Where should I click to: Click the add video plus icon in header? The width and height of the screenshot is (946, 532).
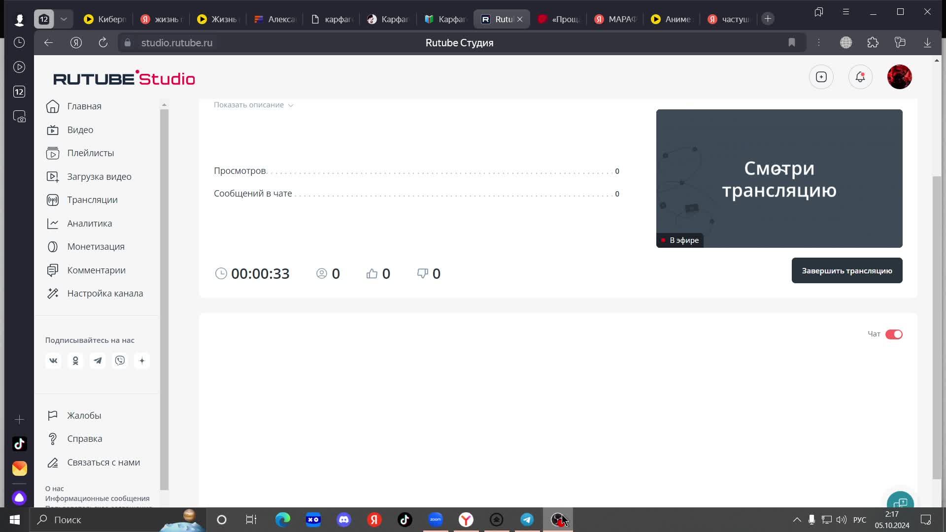click(x=821, y=77)
